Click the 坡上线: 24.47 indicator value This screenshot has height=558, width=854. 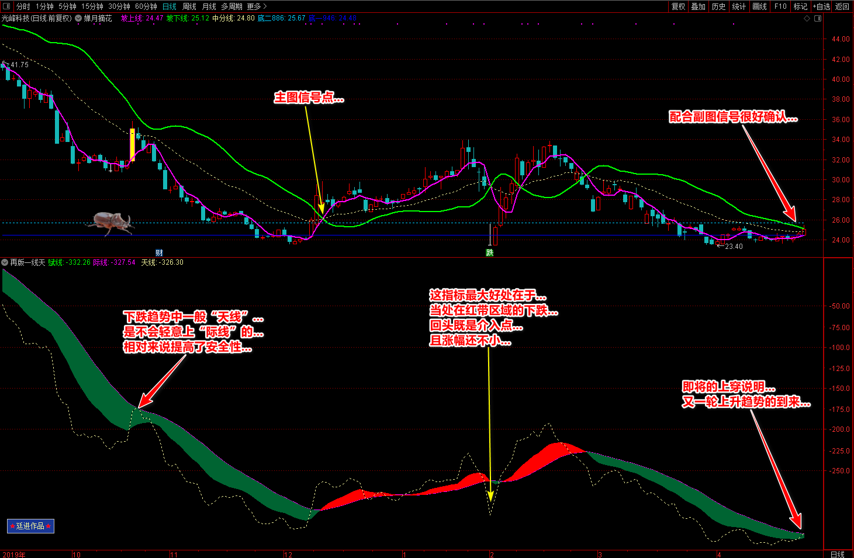[x=142, y=18]
